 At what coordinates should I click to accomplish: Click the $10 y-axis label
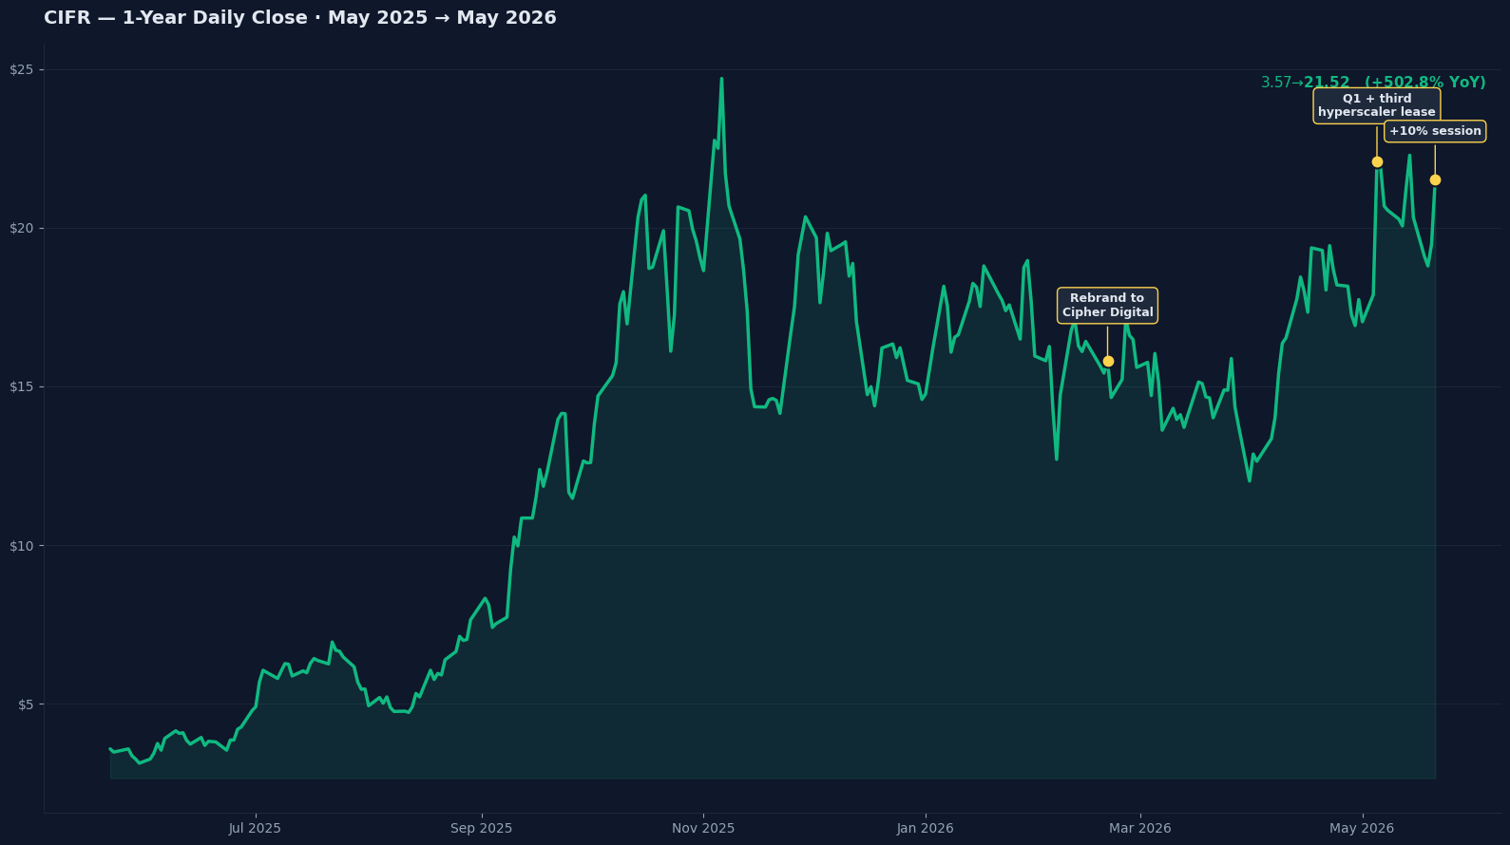tap(20, 546)
